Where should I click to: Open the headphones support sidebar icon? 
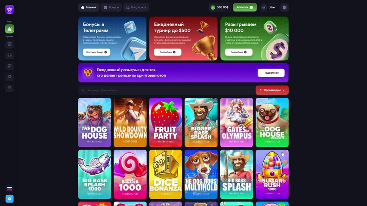(x=9, y=55)
